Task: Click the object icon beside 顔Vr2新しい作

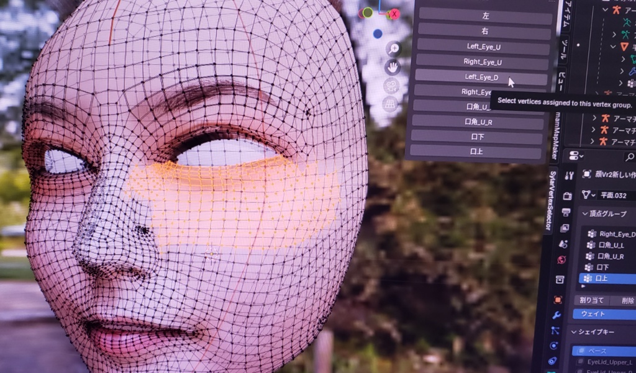Action: coord(587,174)
